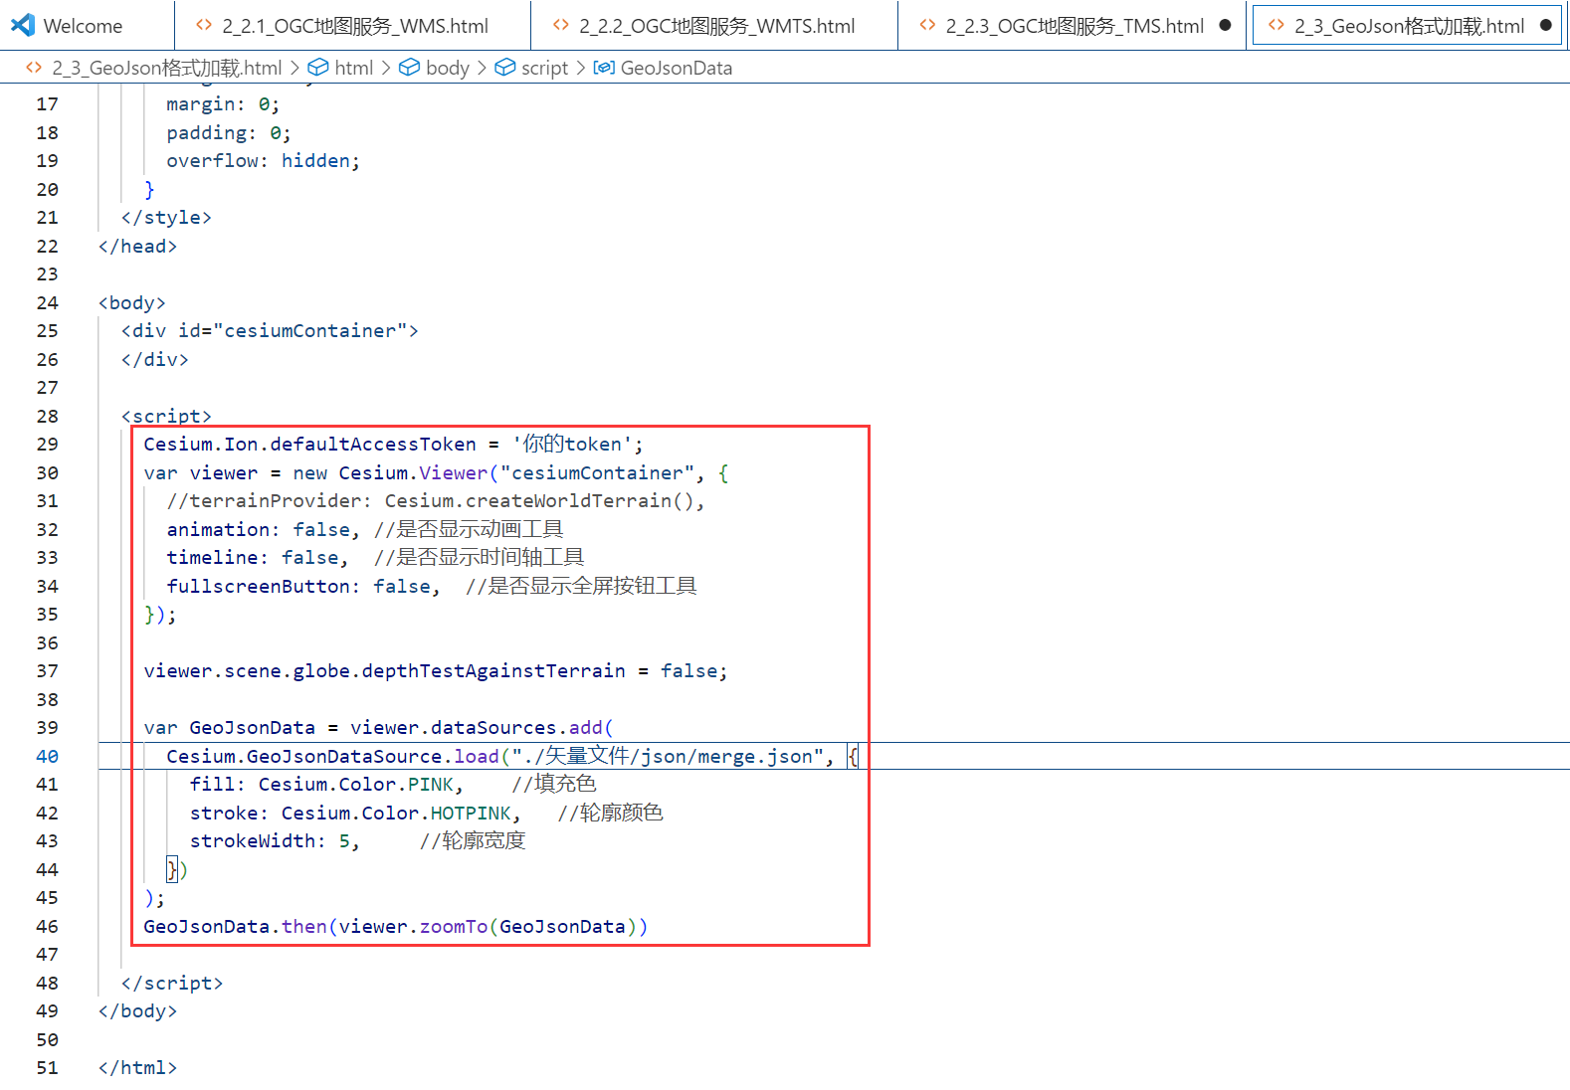Screen dimensions: 1570x1090
Task: Open the 2_2.3_OGC地图服务_TMS.html tab
Action: click(x=1073, y=26)
